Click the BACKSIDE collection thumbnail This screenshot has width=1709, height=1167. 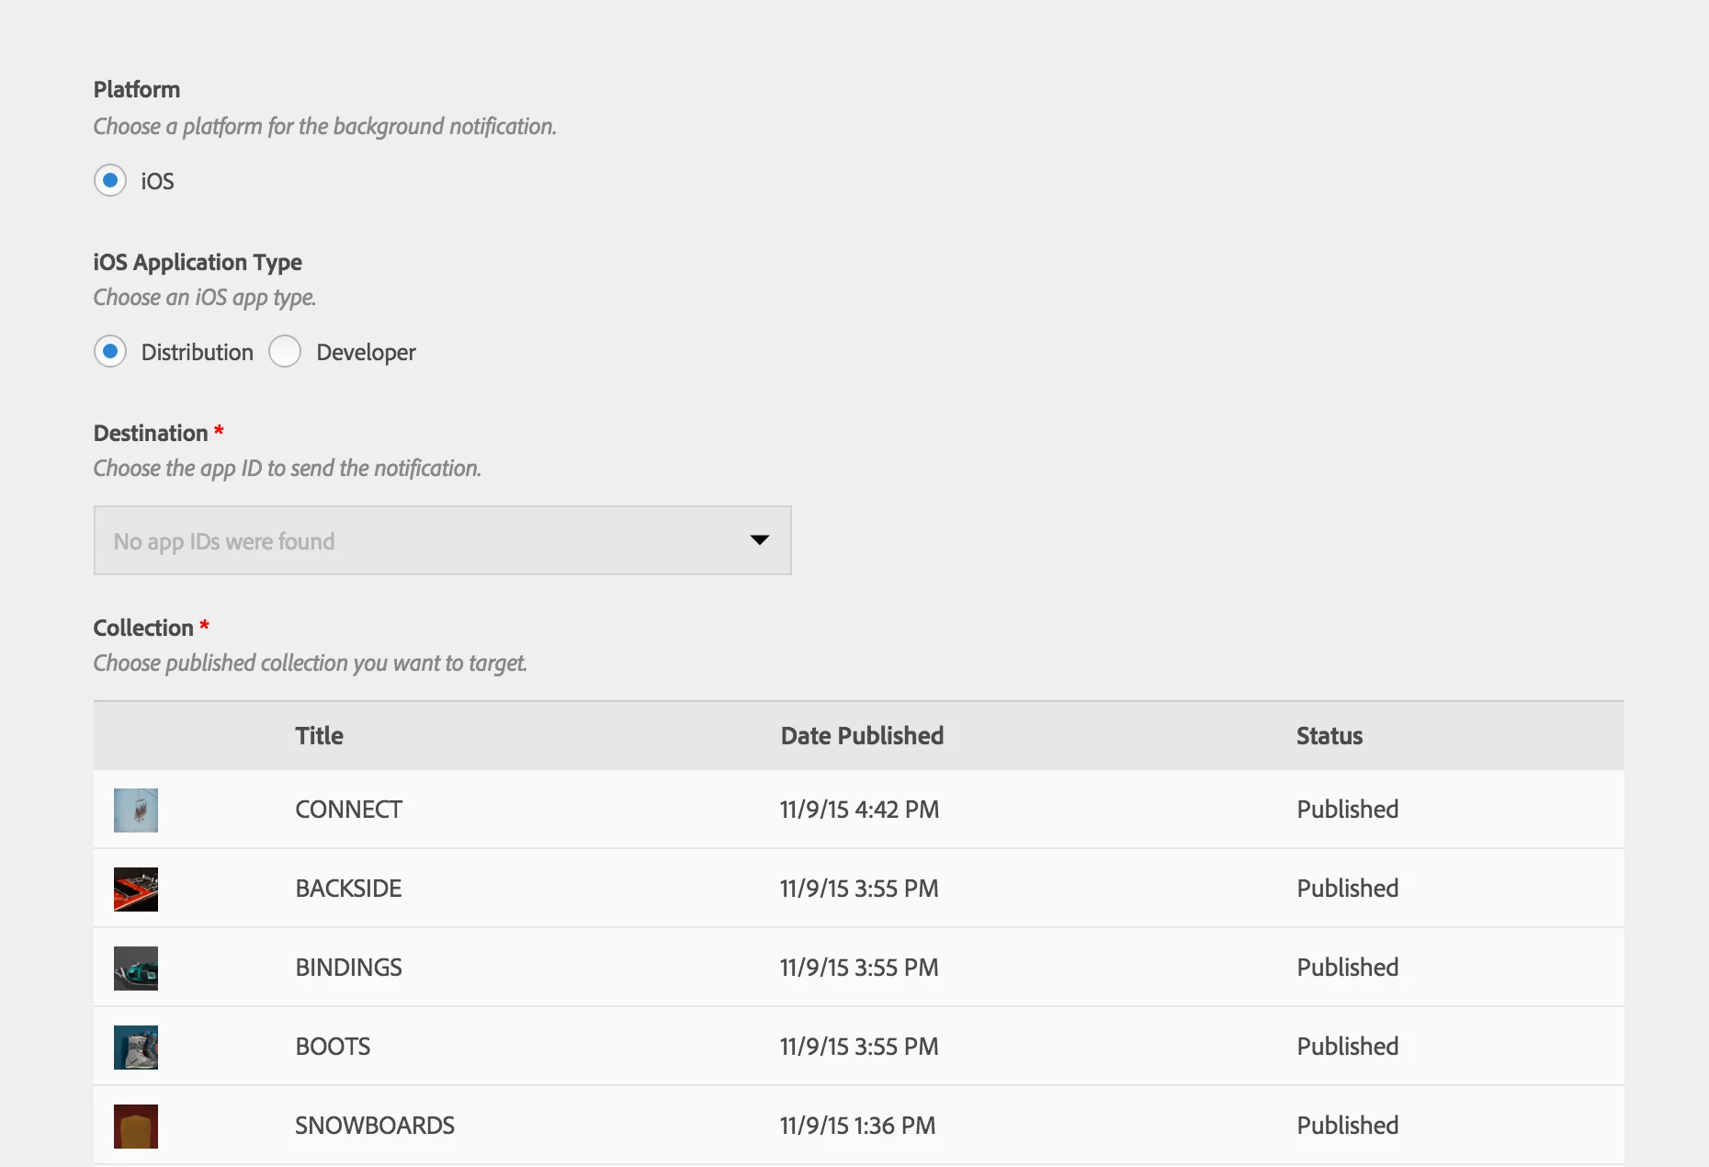click(x=136, y=889)
